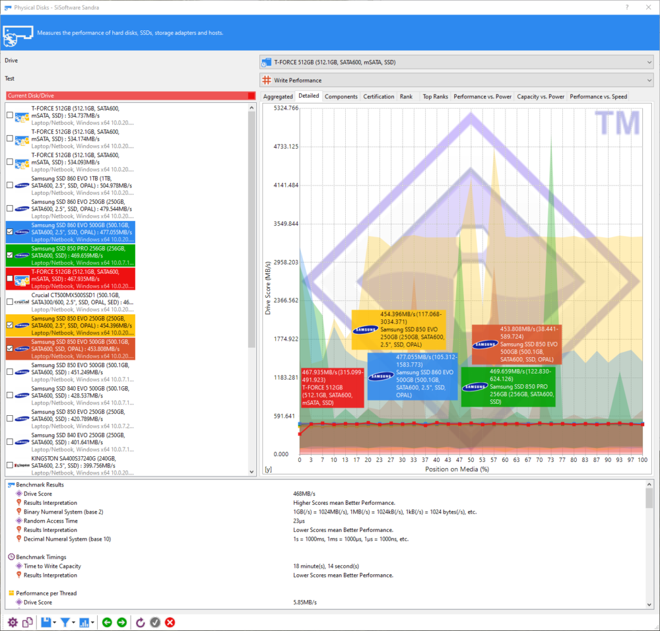
Task: Check the Crucial CT500MX500SSD1 entry
Action: (10, 302)
